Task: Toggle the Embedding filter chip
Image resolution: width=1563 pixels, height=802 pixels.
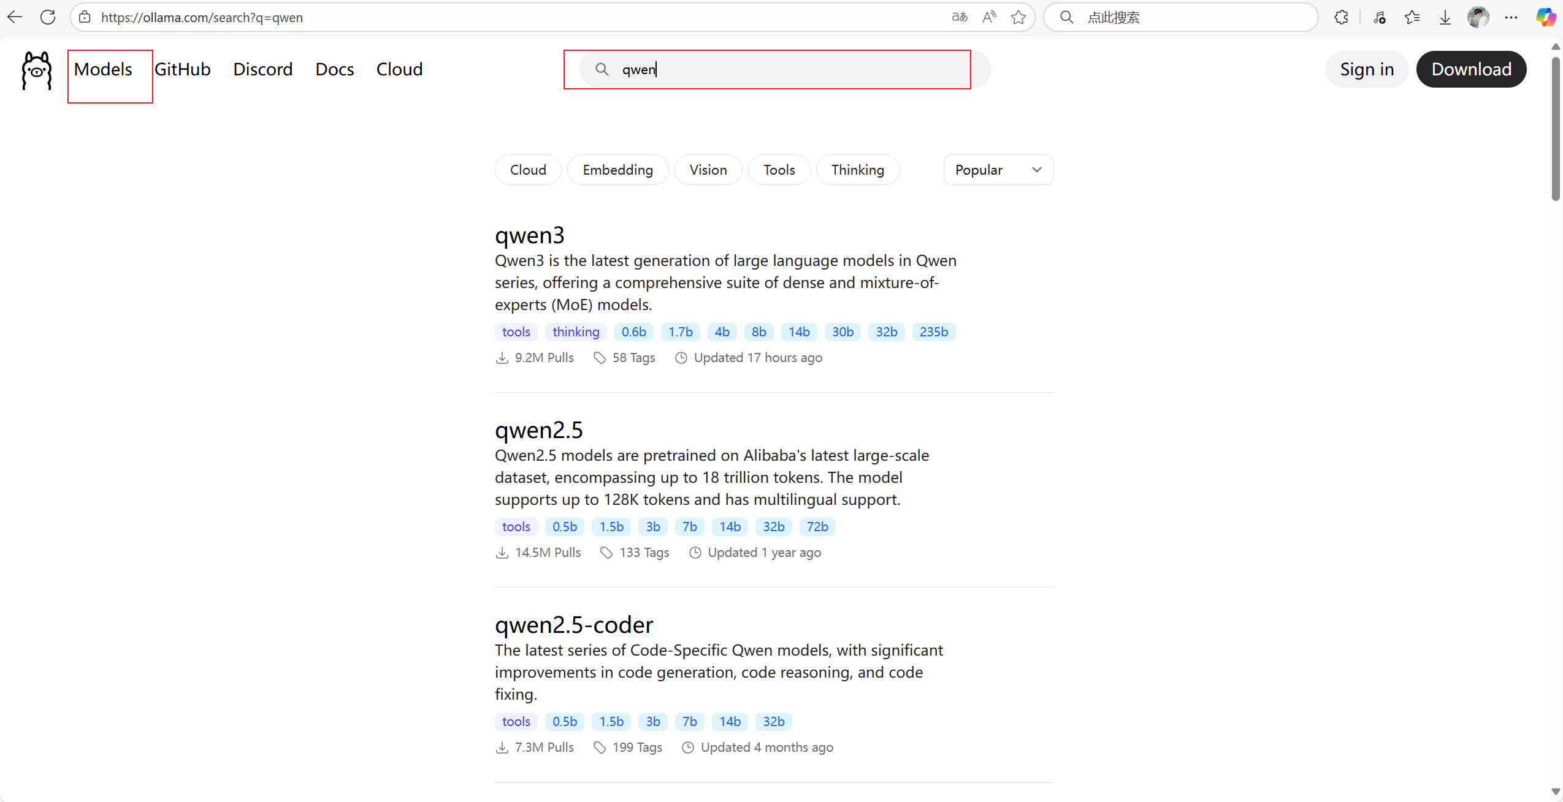Action: (x=617, y=170)
